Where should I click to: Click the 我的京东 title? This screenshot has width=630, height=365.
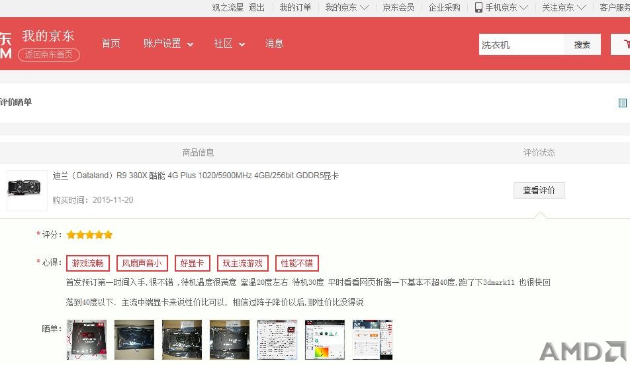48,36
